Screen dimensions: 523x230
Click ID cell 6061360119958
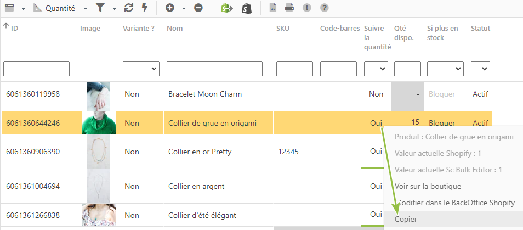pyautogui.click(x=33, y=94)
